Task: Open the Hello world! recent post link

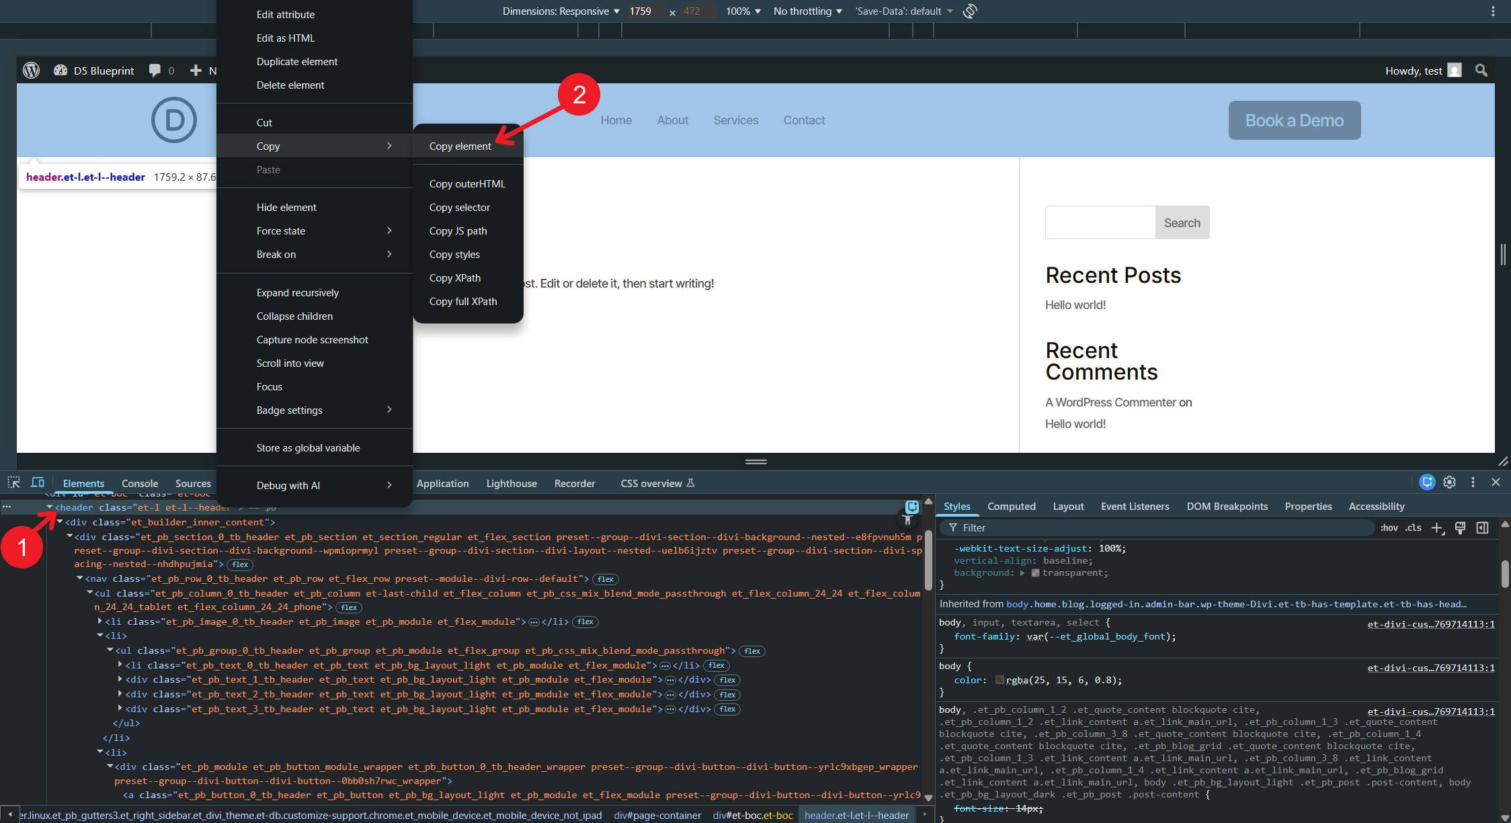Action: pos(1075,304)
